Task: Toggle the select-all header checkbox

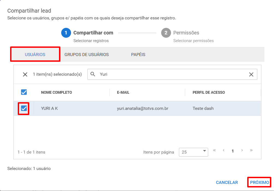Action: 24,92
